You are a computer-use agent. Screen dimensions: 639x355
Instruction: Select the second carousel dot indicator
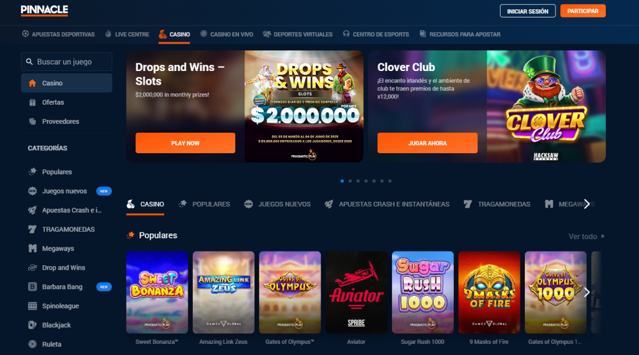(350, 181)
